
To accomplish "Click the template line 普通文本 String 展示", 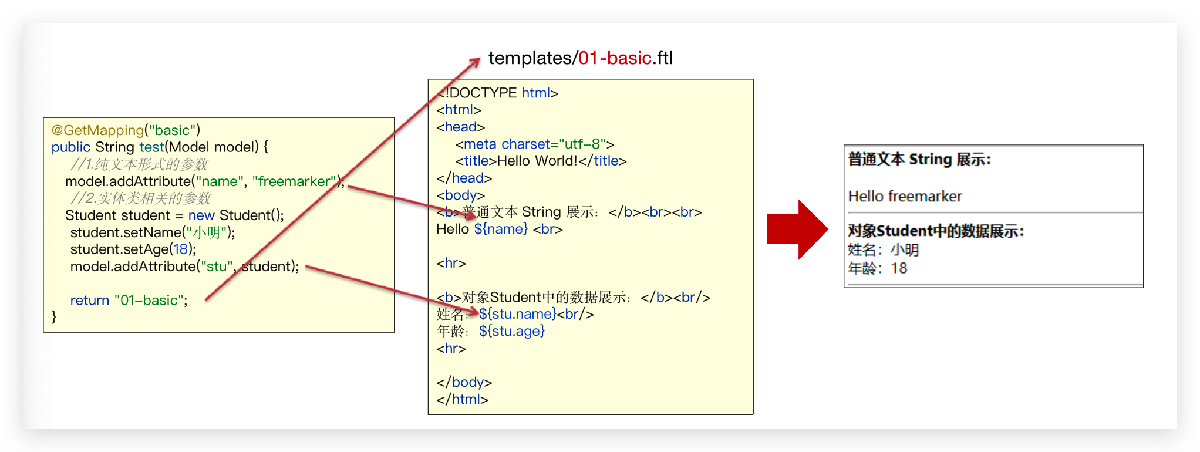I will [569, 212].
